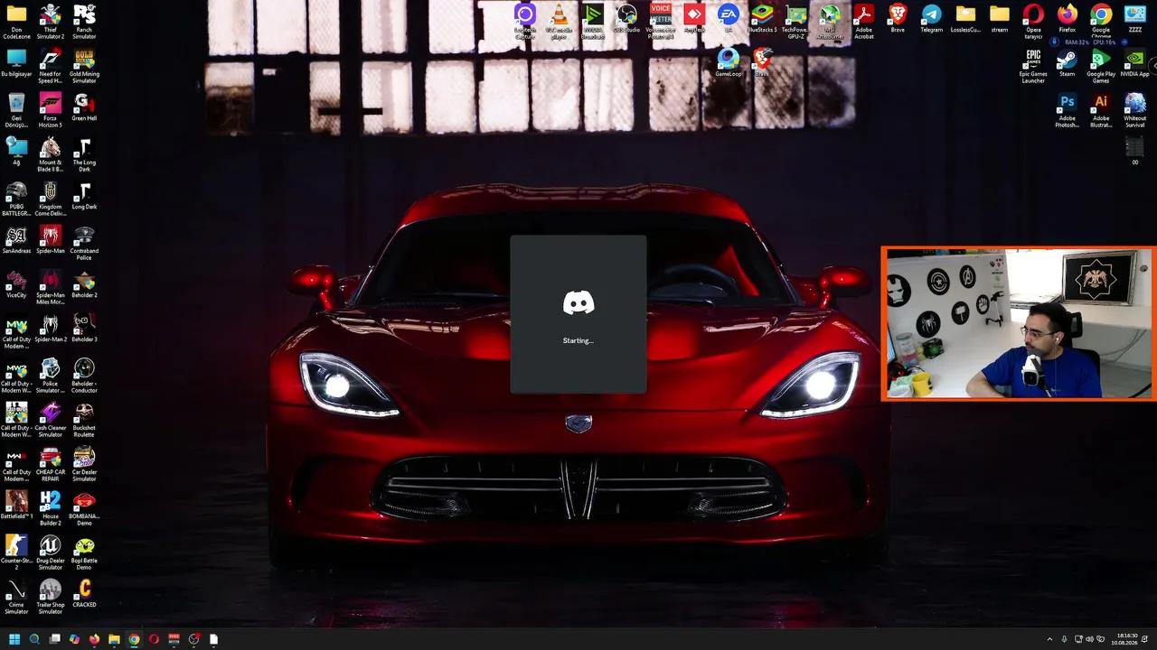Select the SanAndreas desktop icon
1157x650 pixels.
pyautogui.click(x=16, y=239)
